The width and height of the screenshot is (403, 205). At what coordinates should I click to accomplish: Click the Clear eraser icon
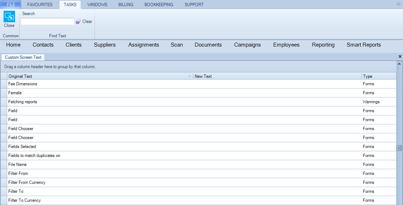click(78, 22)
